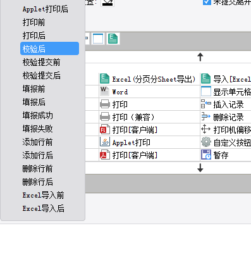Pick the 删除行后 event
Image resolution: width=251 pixels, height=259 pixels.
[38, 182]
